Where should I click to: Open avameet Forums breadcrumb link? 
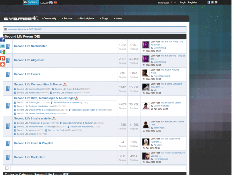(17, 29)
